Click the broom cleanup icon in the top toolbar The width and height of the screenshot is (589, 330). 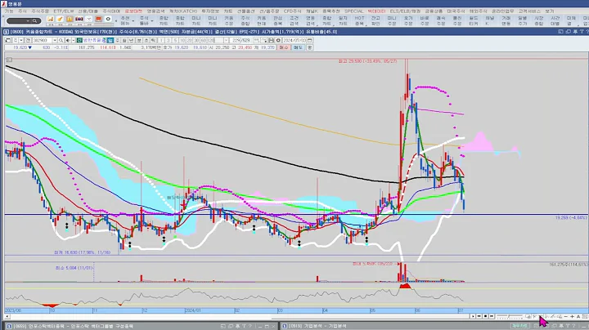[60, 19]
